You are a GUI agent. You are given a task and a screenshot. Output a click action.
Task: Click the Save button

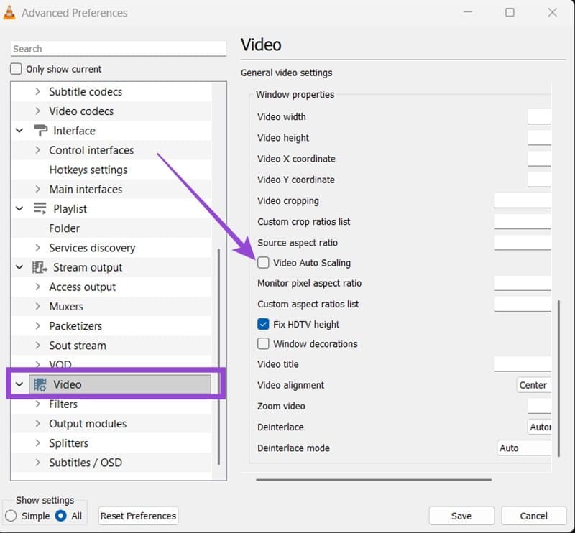[461, 516]
